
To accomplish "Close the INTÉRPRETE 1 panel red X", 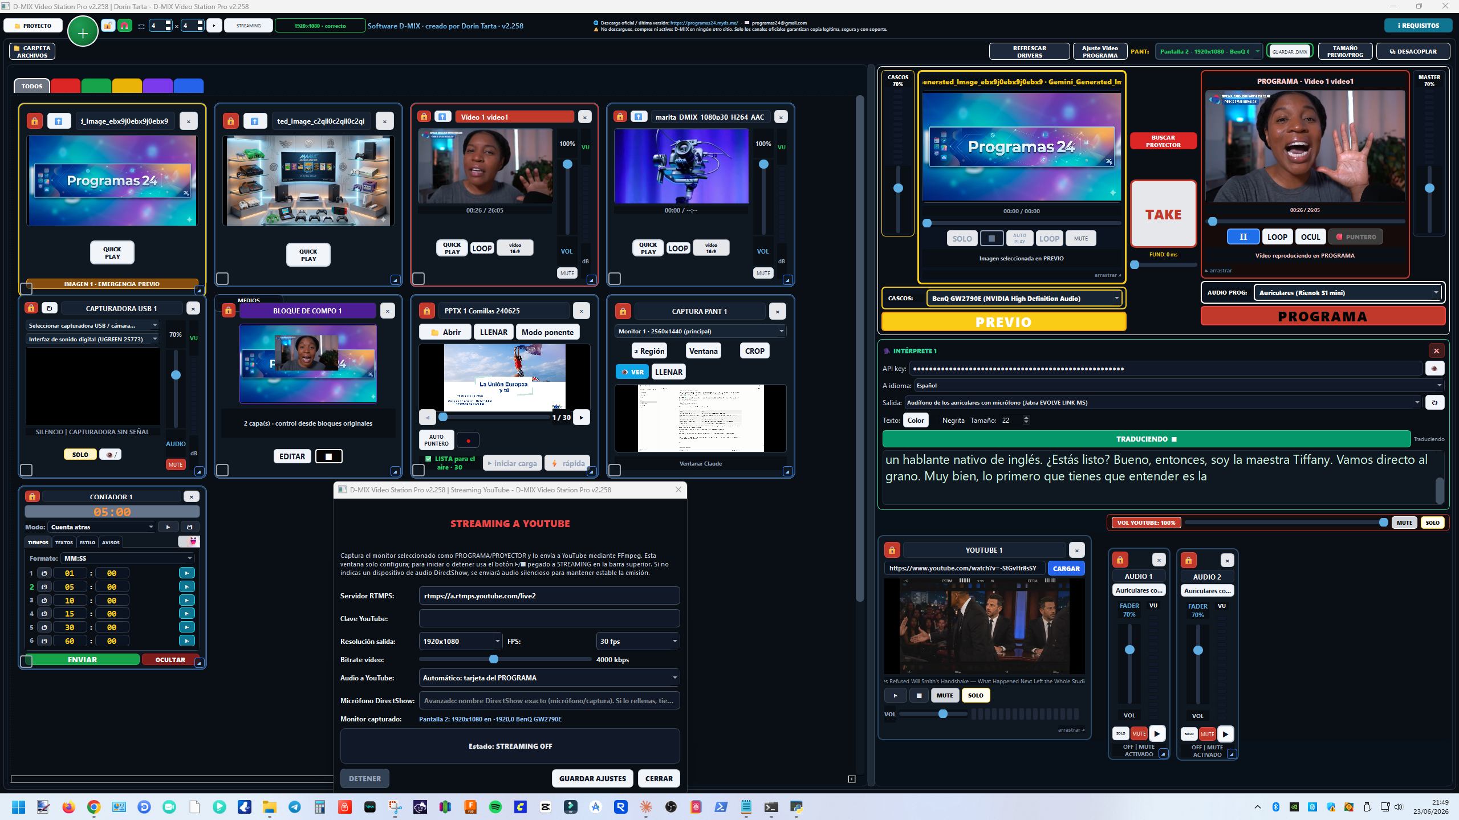I will [1436, 351].
